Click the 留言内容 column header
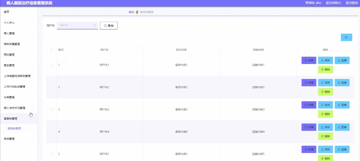The width and height of the screenshot is (360, 161). [x=181, y=50]
